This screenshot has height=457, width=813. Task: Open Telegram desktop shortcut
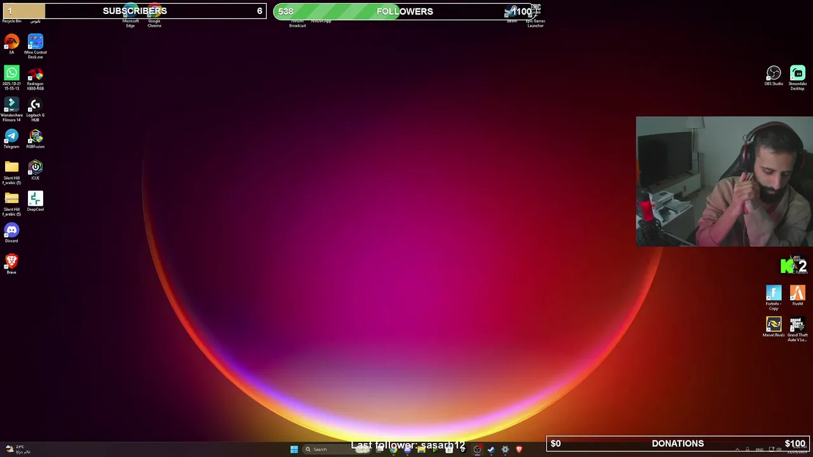coord(11,139)
